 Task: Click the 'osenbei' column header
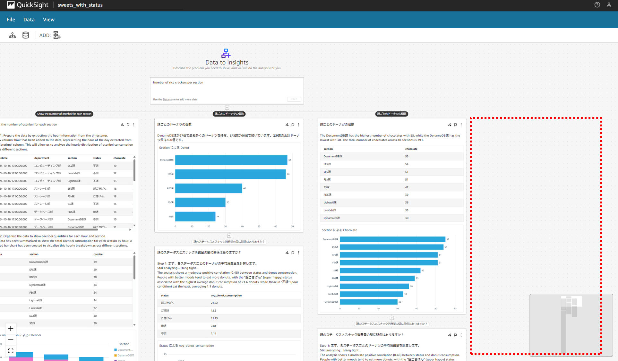coord(98,254)
